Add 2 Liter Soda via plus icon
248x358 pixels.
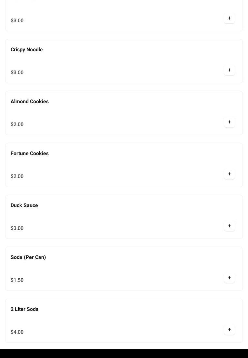click(229, 330)
